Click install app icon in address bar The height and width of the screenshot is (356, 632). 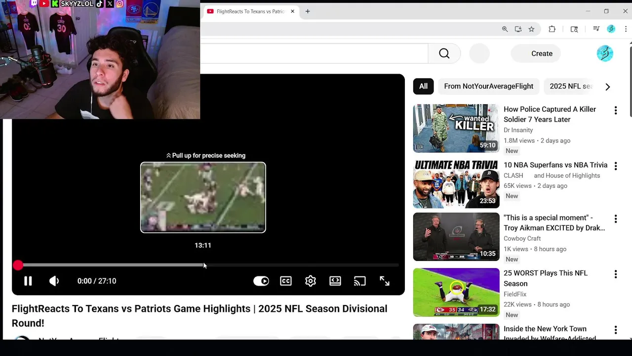tap(518, 29)
